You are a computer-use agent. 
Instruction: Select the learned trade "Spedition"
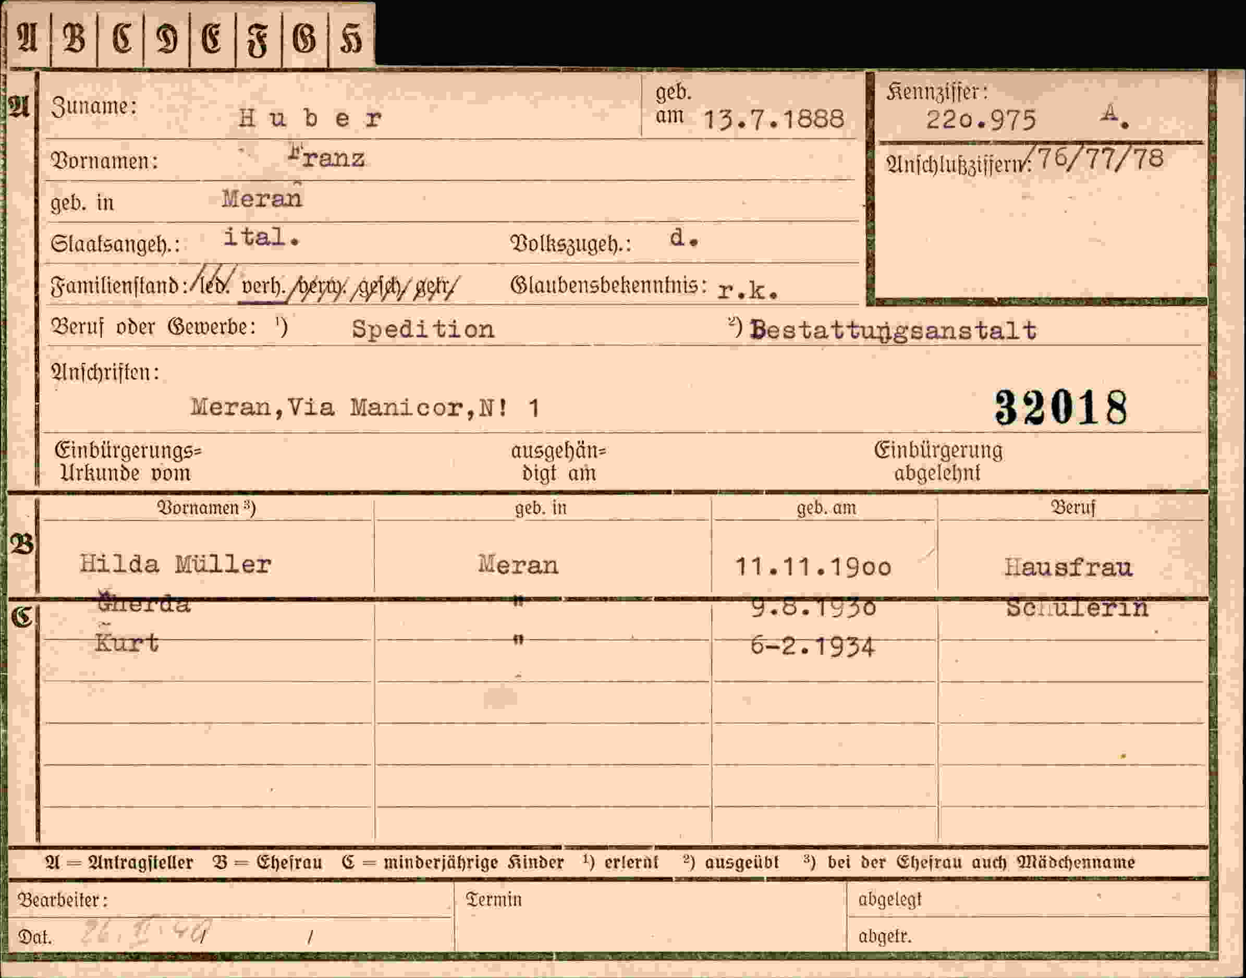[423, 330]
